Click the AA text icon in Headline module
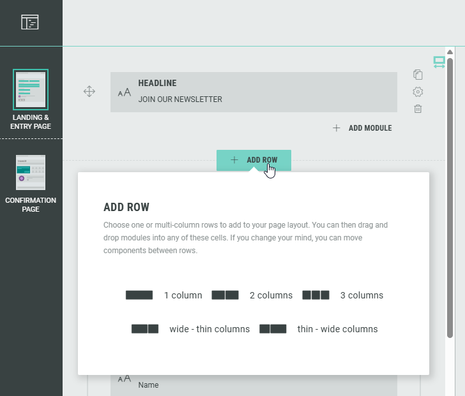The height and width of the screenshot is (396, 465). tap(125, 92)
